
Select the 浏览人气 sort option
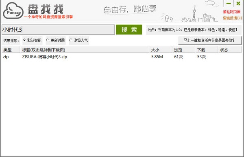click(x=79, y=40)
